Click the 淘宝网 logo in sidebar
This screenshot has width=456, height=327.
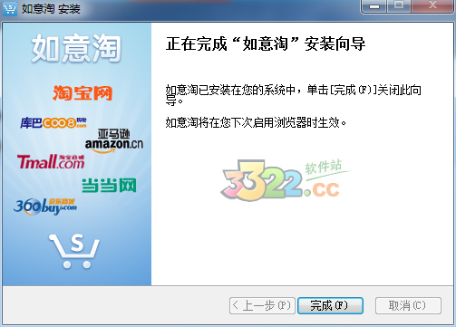tap(82, 92)
